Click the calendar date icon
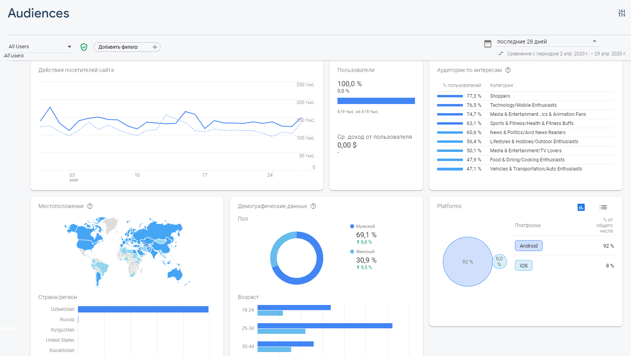 (488, 44)
